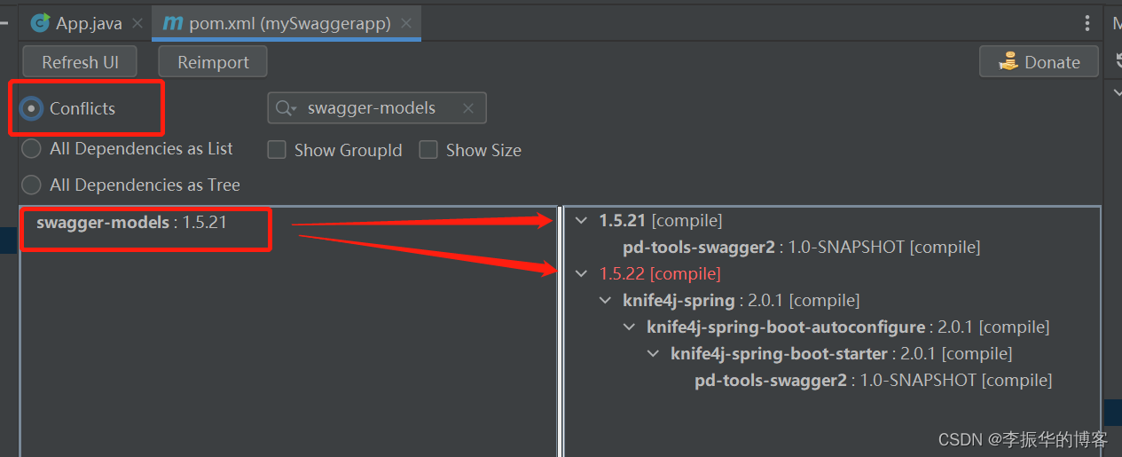Click the Reimport button
Image resolution: width=1122 pixels, height=457 pixels.
[213, 62]
